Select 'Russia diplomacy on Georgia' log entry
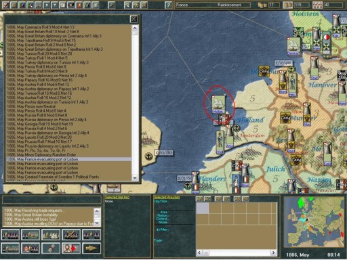 pos(68,133)
